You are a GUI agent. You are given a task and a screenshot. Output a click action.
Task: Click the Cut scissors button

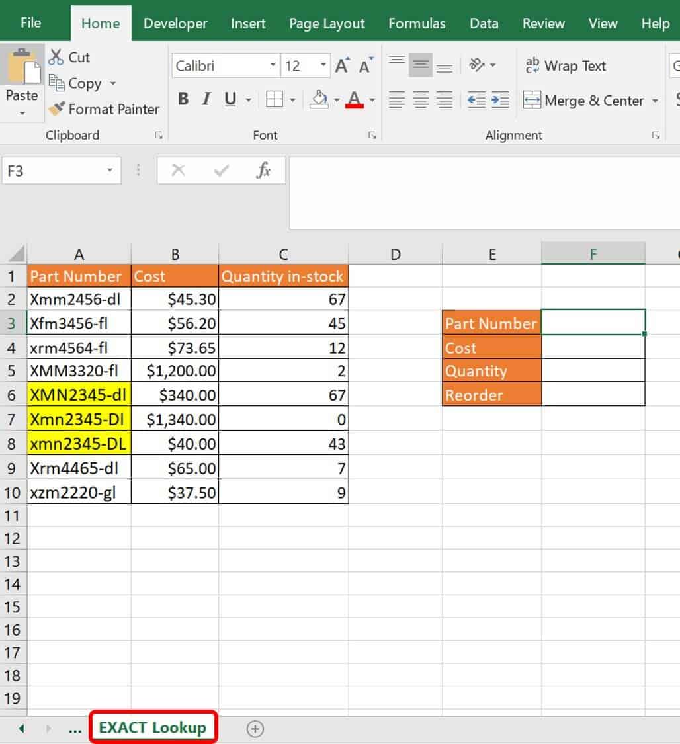click(x=69, y=58)
